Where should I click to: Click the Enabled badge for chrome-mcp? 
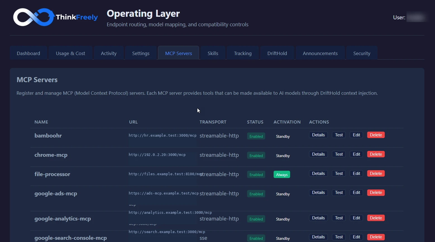(256, 156)
